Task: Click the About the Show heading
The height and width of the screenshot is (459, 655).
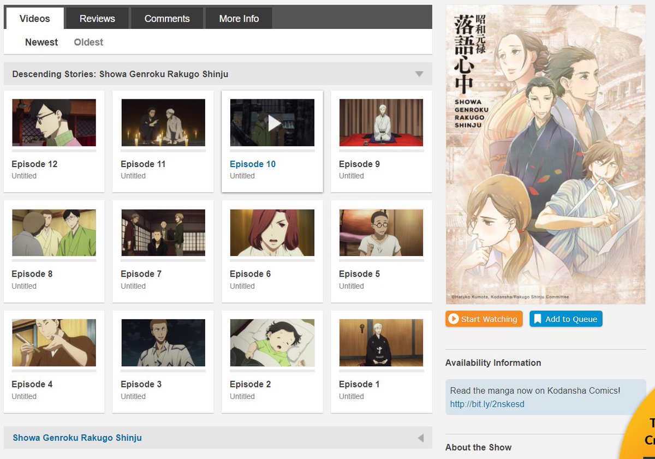Action: tap(478, 448)
